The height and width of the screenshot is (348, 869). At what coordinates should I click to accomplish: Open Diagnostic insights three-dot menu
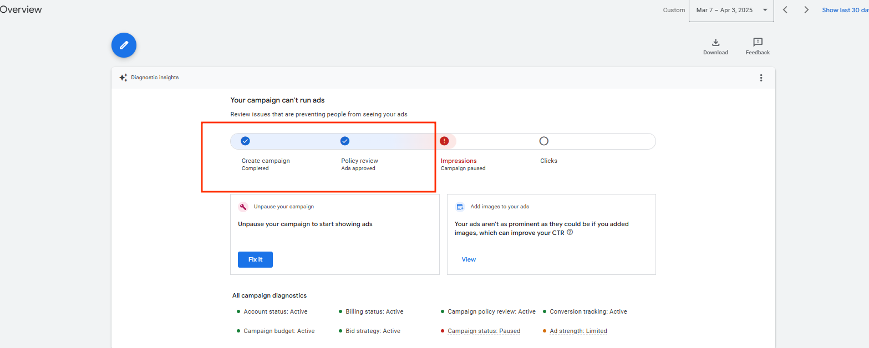761,78
